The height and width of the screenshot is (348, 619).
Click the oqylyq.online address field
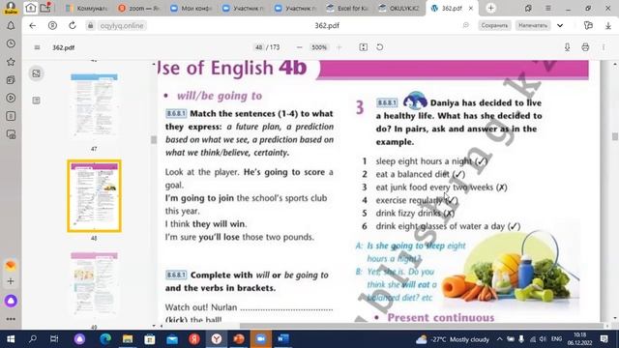point(122,26)
